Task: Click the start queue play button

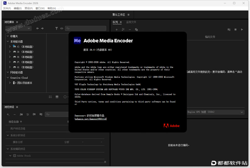Action: pyautogui.click(x=242, y=30)
